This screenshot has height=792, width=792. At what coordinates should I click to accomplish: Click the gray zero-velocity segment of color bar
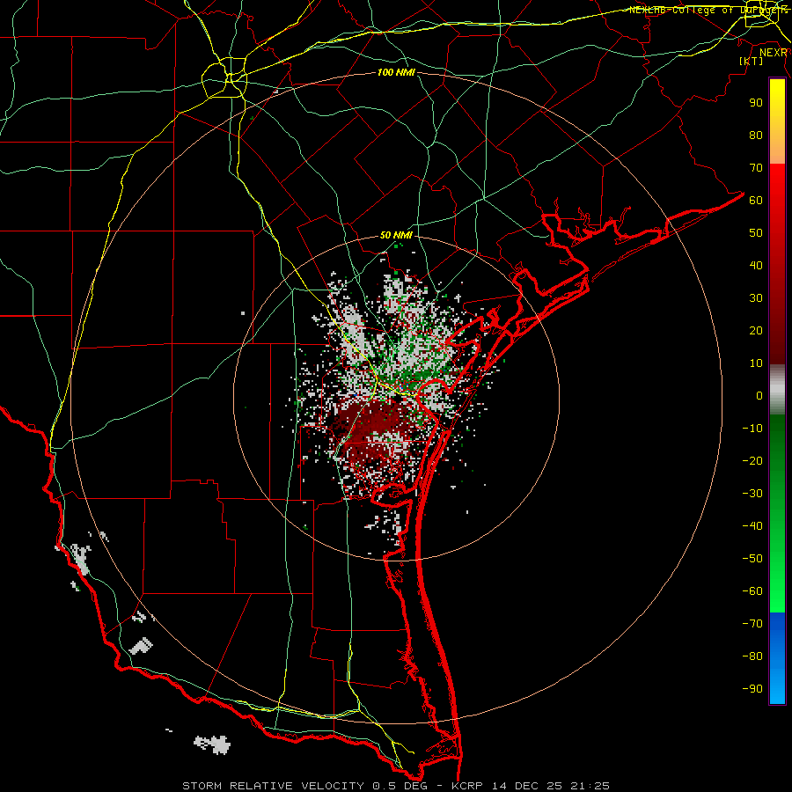point(777,390)
